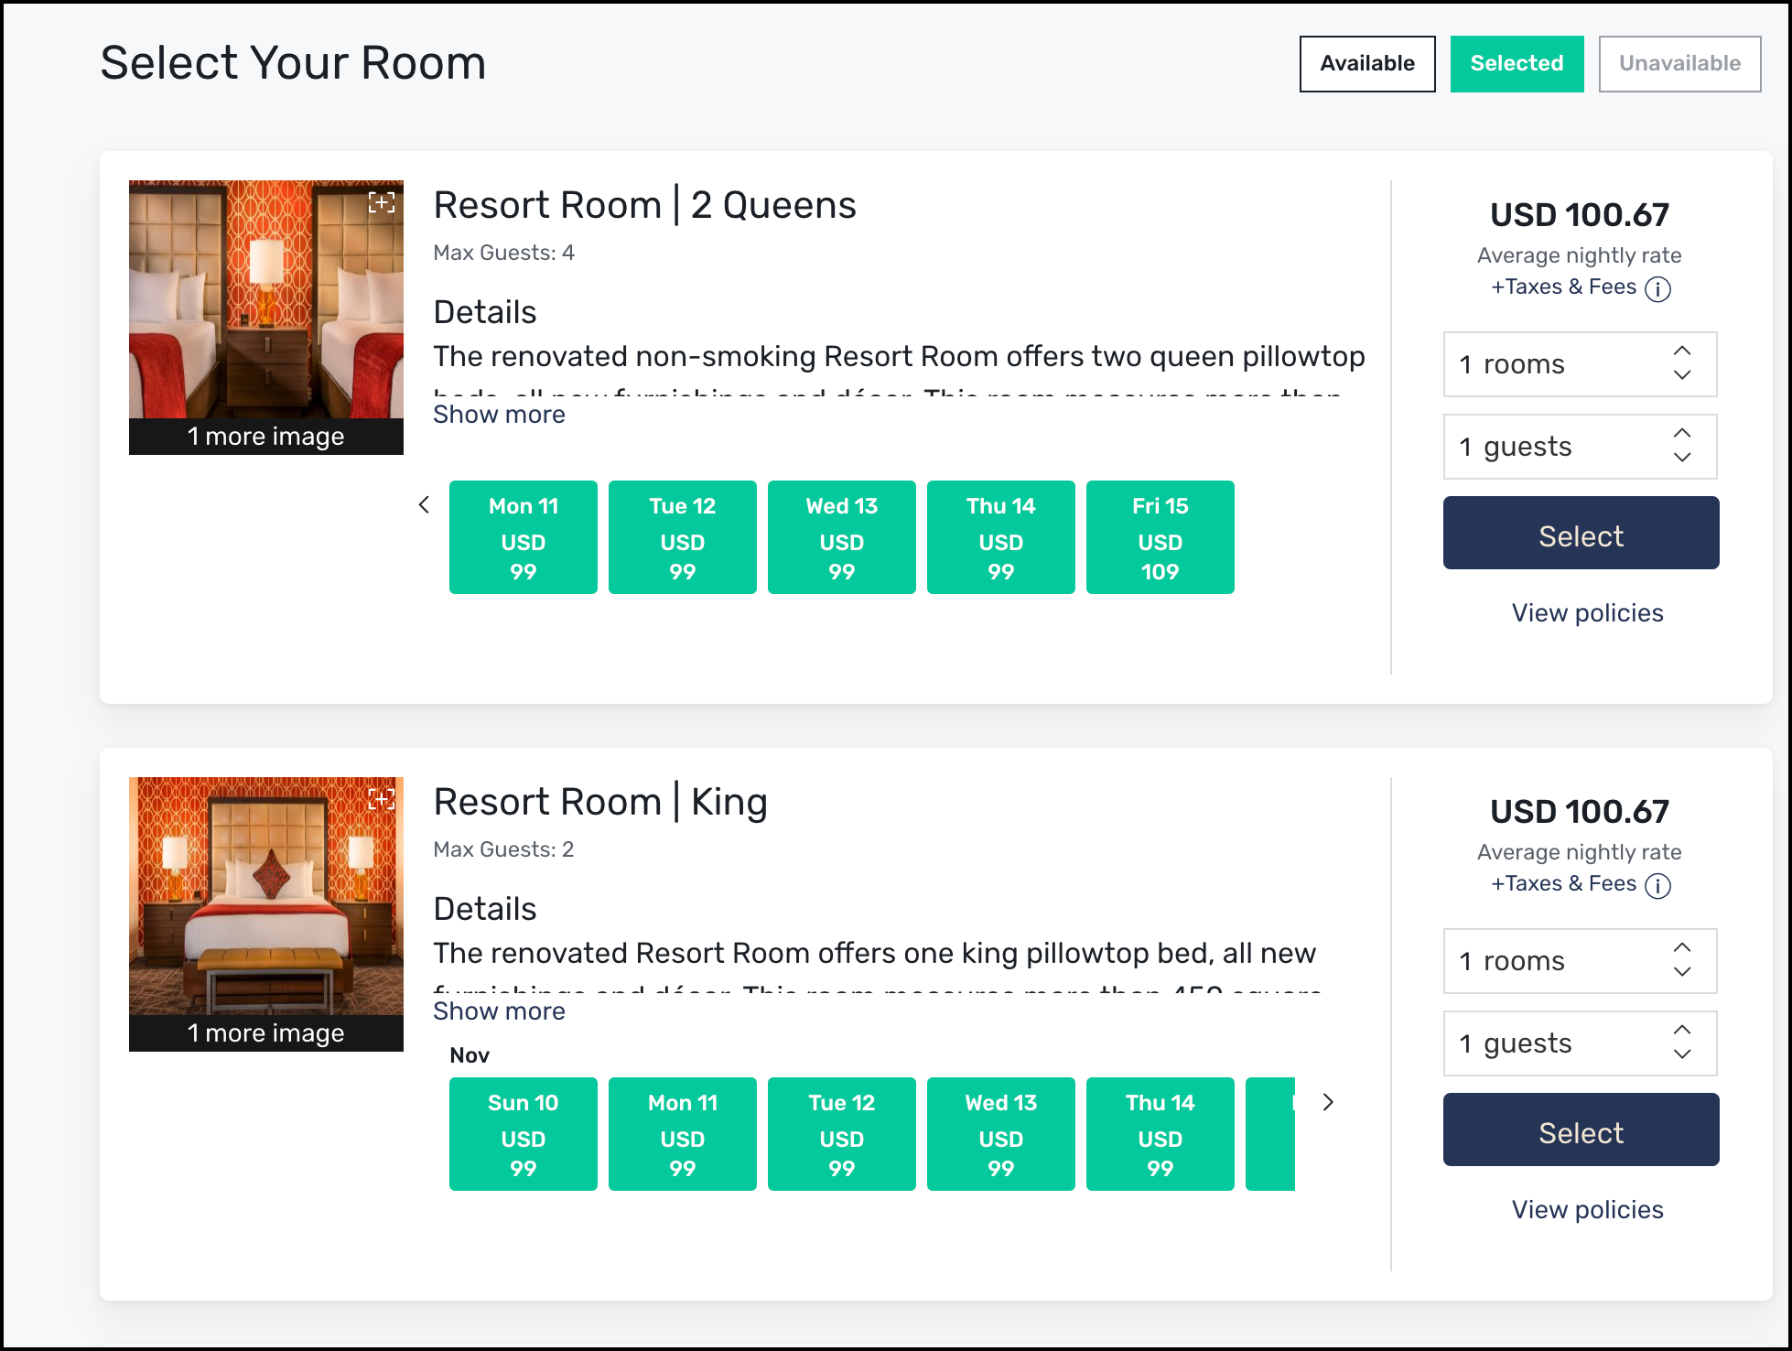Open Taxes & Fees info icon for King room
The width and height of the screenshot is (1792, 1351).
tap(1657, 886)
